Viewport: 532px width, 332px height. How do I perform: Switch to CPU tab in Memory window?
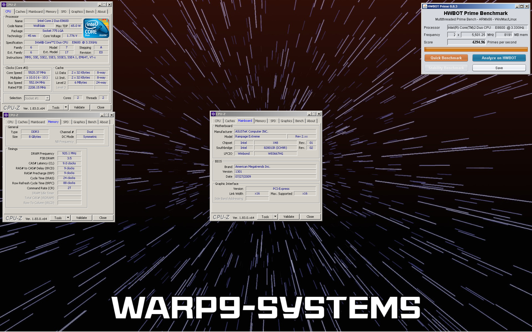click(x=11, y=122)
